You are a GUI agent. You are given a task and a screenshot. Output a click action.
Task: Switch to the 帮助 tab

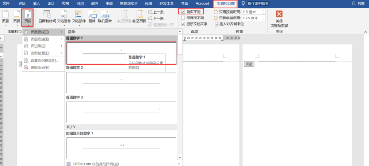pos(185,3)
